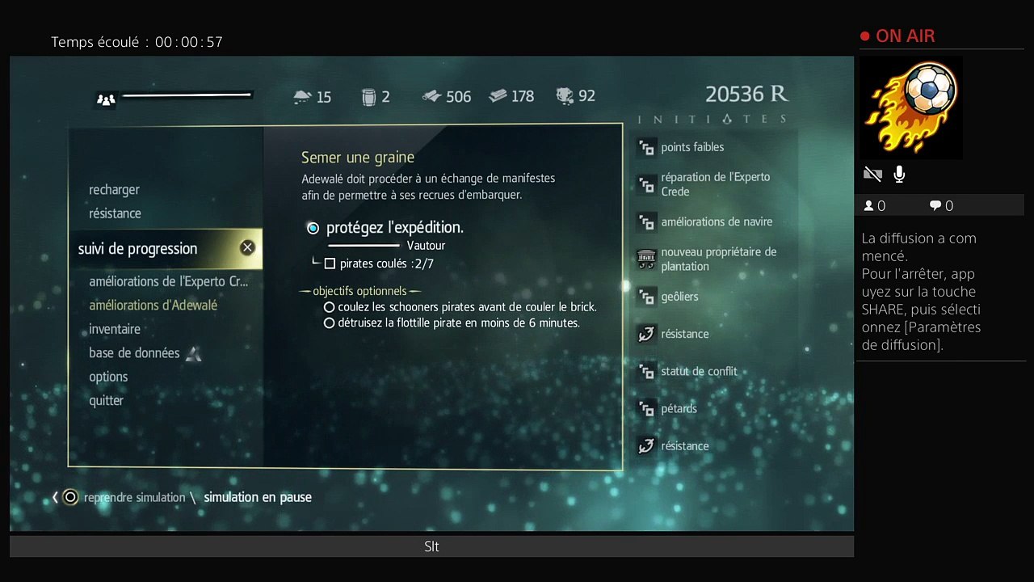Click the circle button icon for reprendre simulation

point(70,497)
